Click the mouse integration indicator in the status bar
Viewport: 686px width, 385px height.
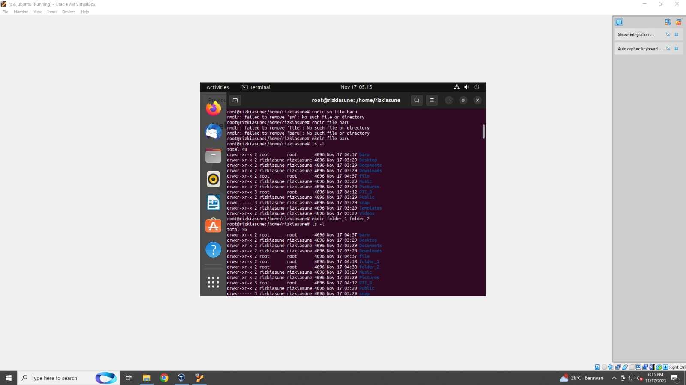click(x=659, y=367)
